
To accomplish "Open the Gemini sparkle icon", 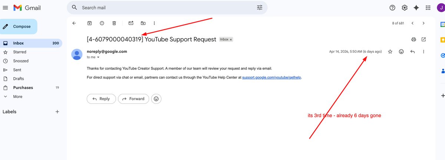I will [416, 8].
